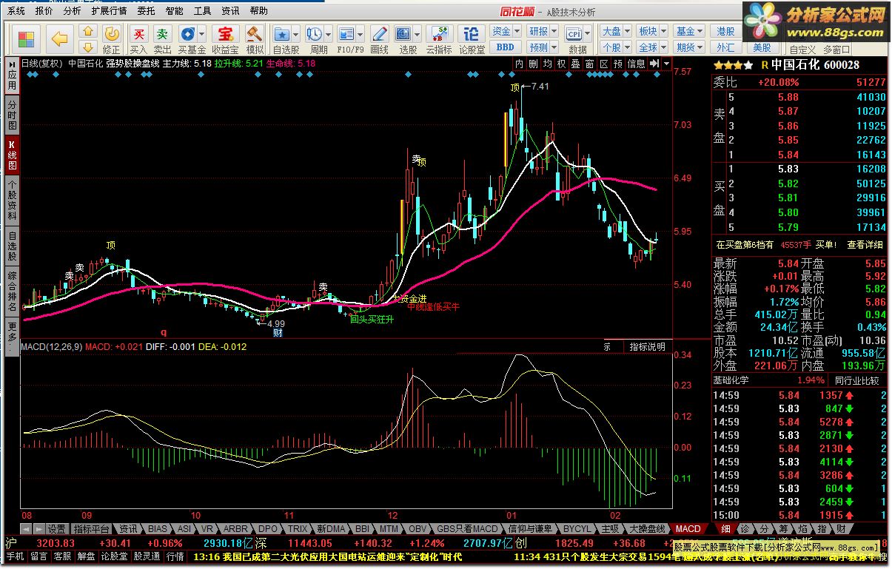Image resolution: width=892 pixels, height=569 pixels.
Task: Click the 美股 button
Action: (762, 47)
